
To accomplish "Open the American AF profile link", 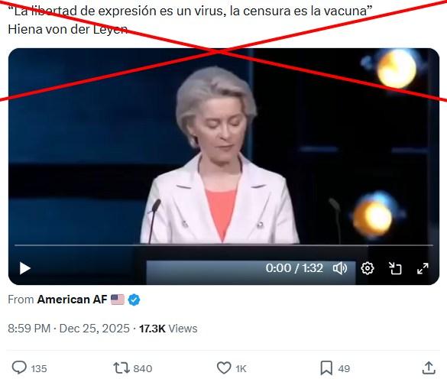I will pyautogui.click(x=72, y=300).
